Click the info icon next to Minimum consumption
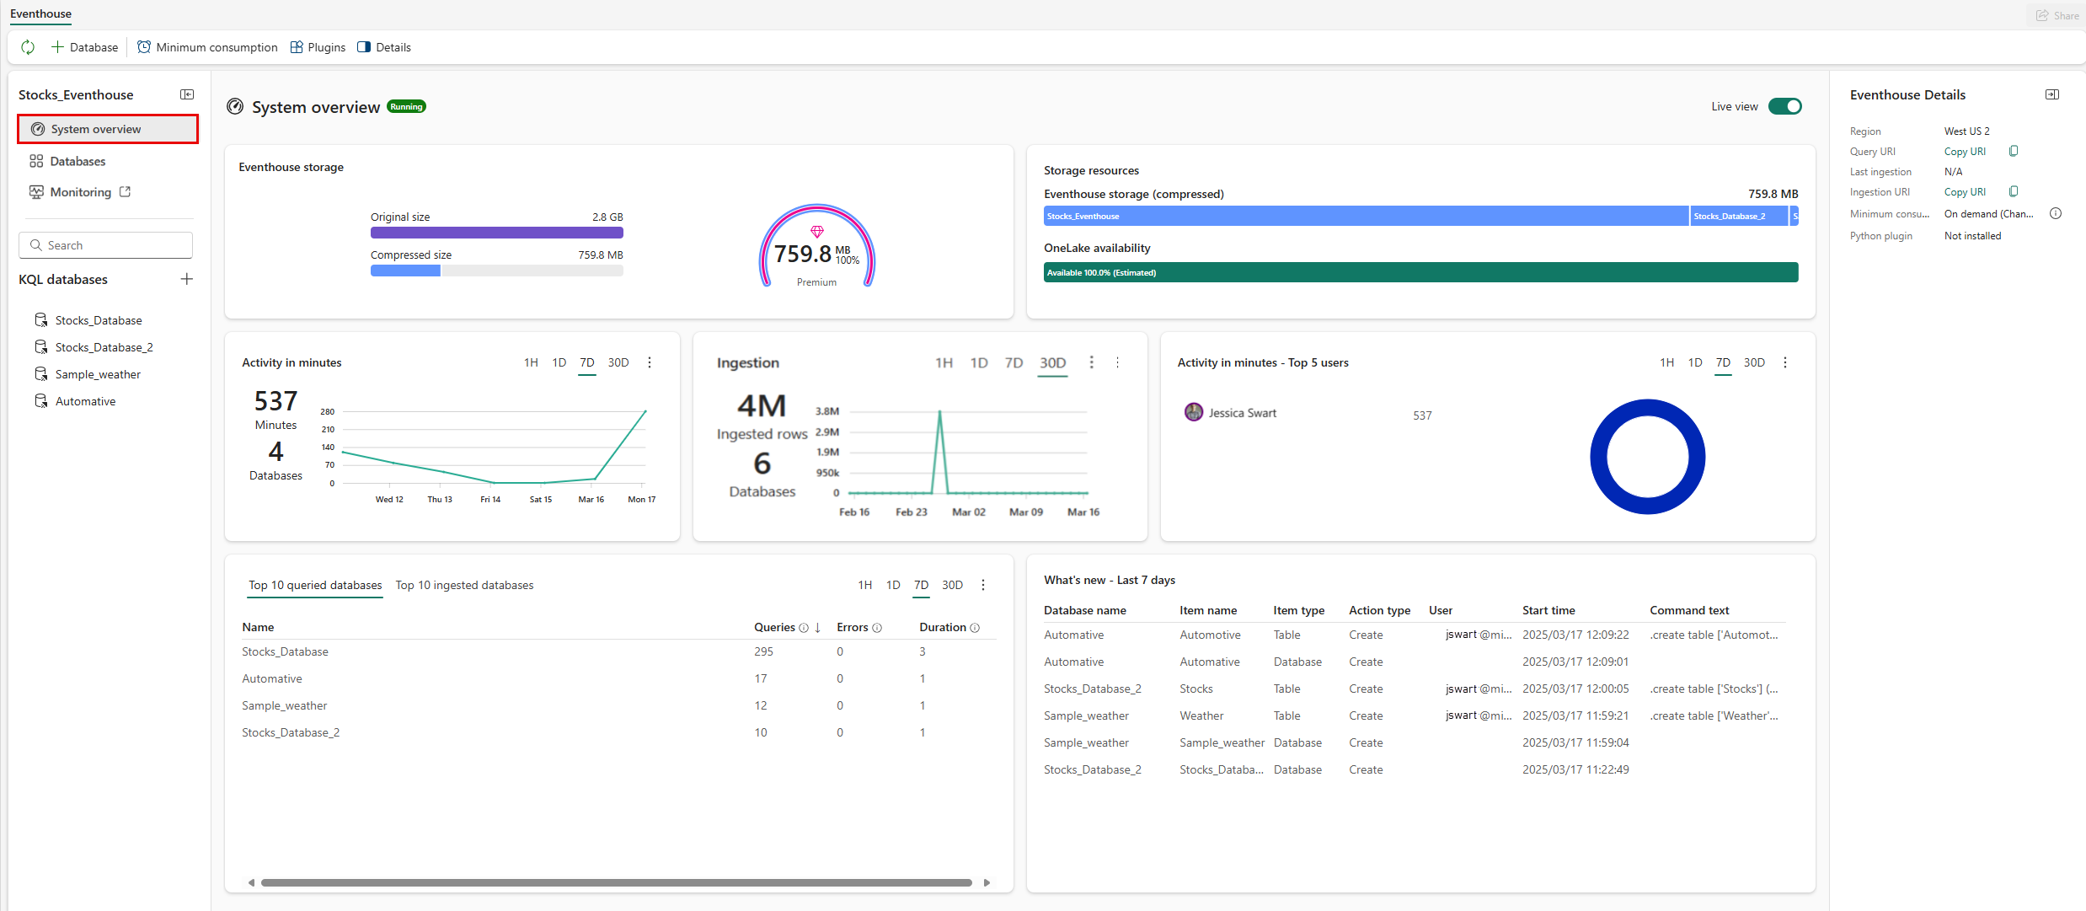Image resolution: width=2086 pixels, height=911 pixels. click(x=2056, y=213)
